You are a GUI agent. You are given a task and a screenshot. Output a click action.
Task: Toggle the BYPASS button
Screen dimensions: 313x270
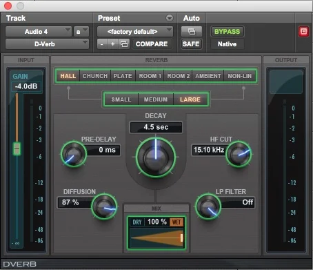tap(227, 32)
